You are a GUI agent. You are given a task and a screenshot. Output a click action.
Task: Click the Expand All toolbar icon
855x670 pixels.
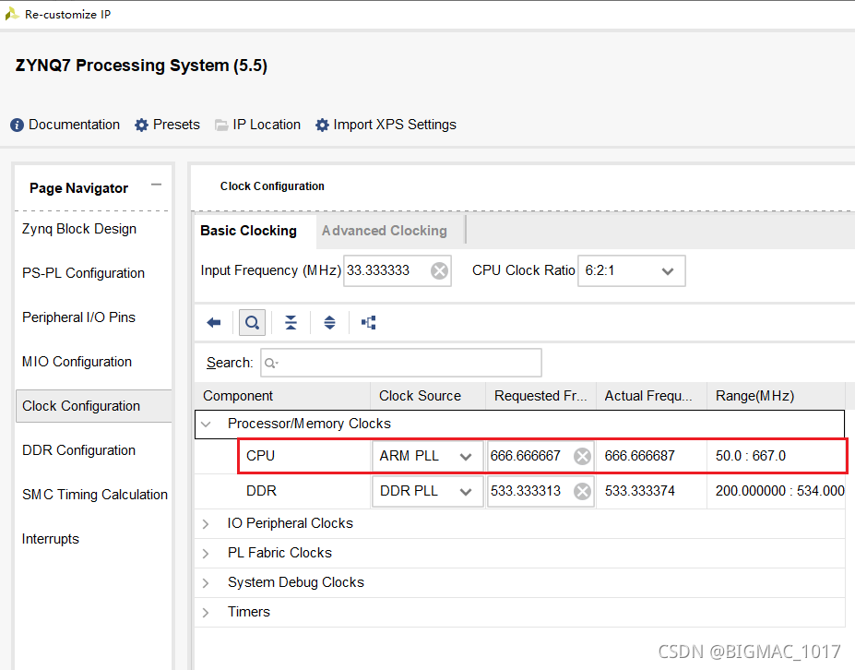click(x=329, y=322)
